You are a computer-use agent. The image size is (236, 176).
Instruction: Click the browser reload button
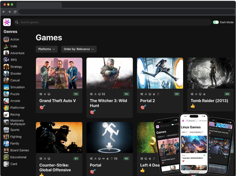pyautogui.click(x=15, y=12)
